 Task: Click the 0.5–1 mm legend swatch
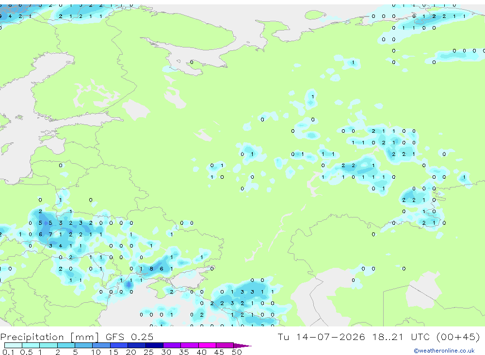click(31, 345)
